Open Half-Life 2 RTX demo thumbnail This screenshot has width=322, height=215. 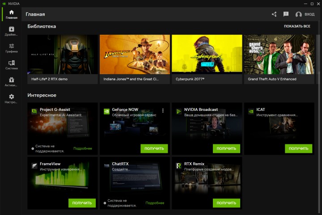(x=63, y=55)
